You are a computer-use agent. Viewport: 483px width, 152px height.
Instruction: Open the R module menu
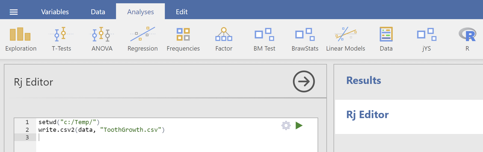coord(467,39)
